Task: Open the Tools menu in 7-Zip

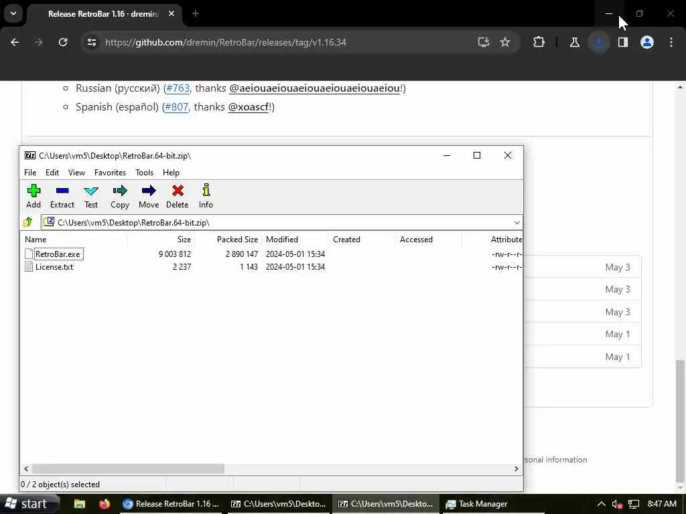Action: point(145,173)
